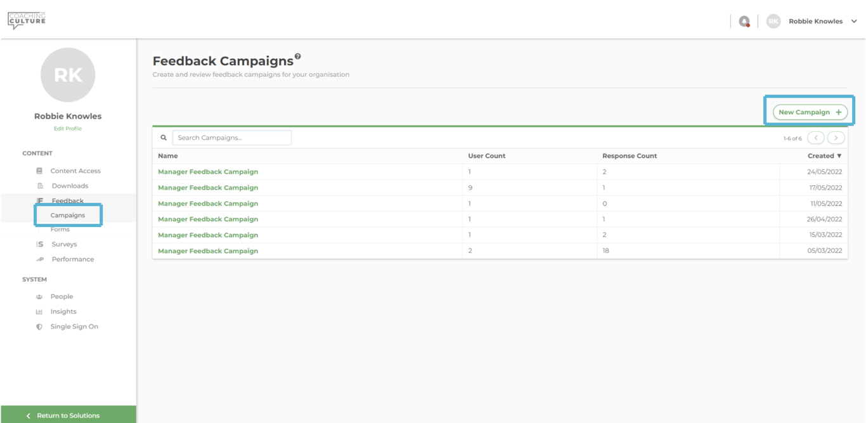Open the notifications bell icon
The image size is (866, 423).
[744, 22]
